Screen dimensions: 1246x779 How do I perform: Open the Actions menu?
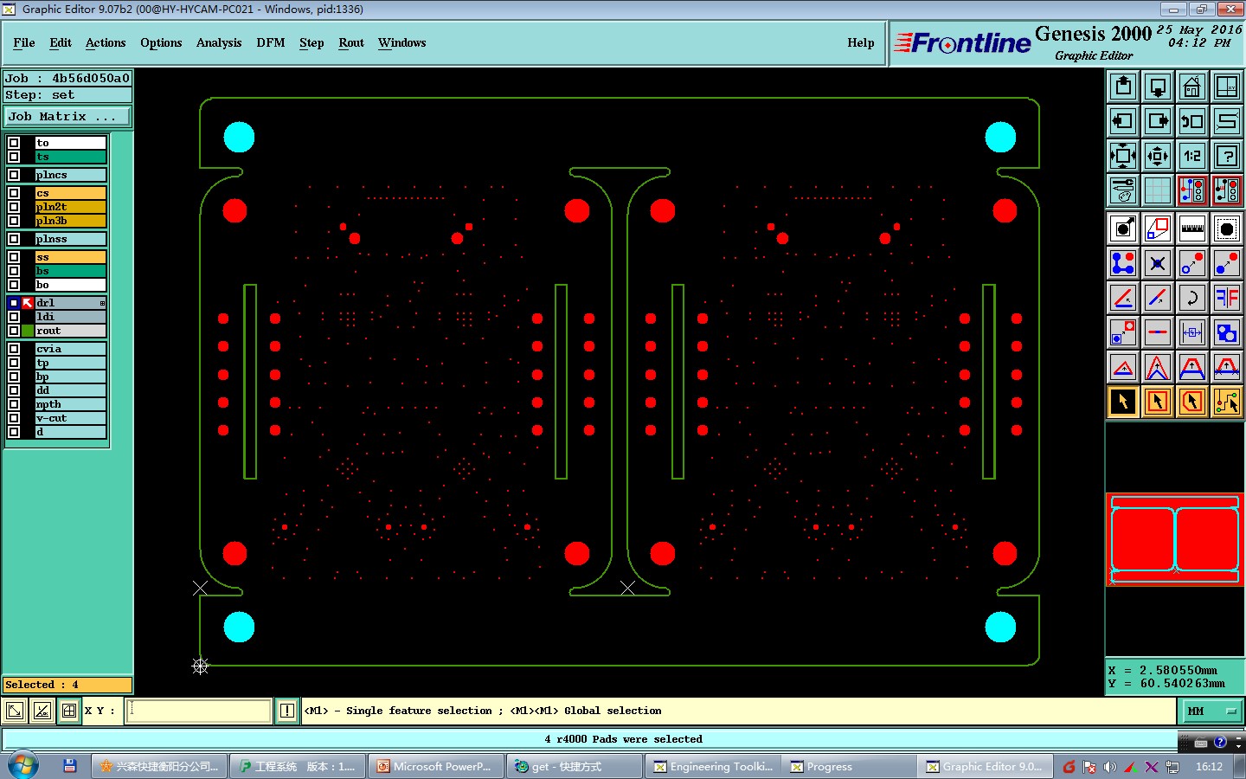[x=106, y=42]
